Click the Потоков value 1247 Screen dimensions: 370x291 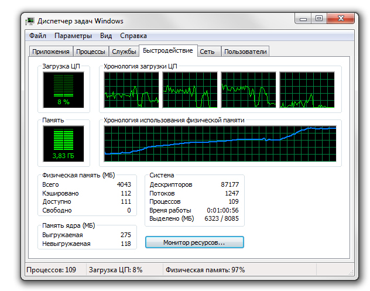[x=232, y=193]
